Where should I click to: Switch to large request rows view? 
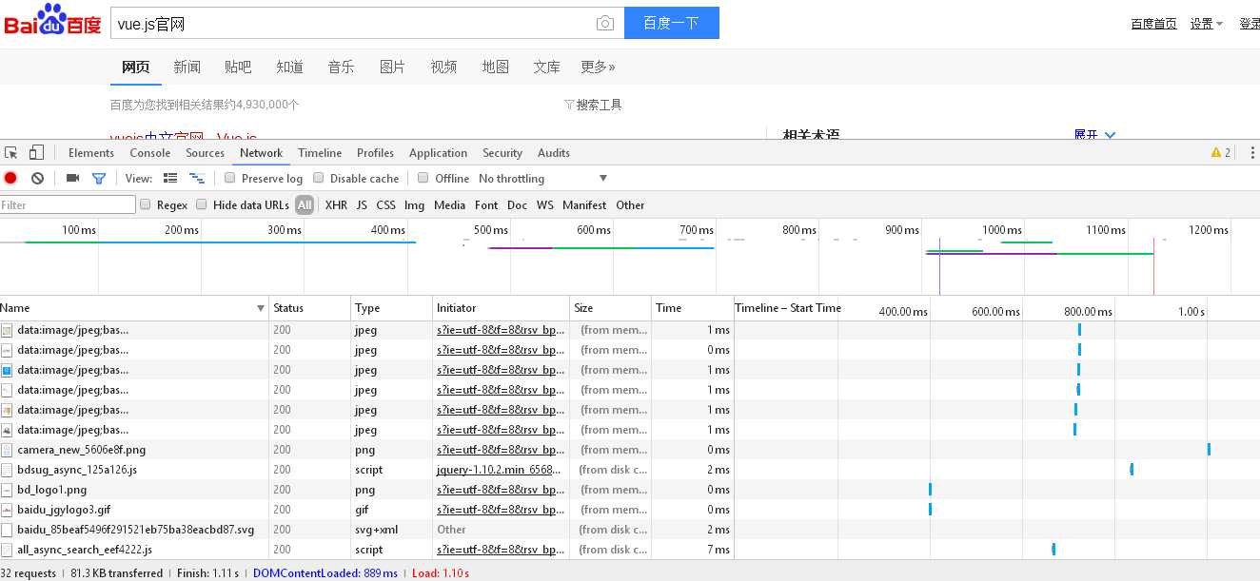point(170,178)
